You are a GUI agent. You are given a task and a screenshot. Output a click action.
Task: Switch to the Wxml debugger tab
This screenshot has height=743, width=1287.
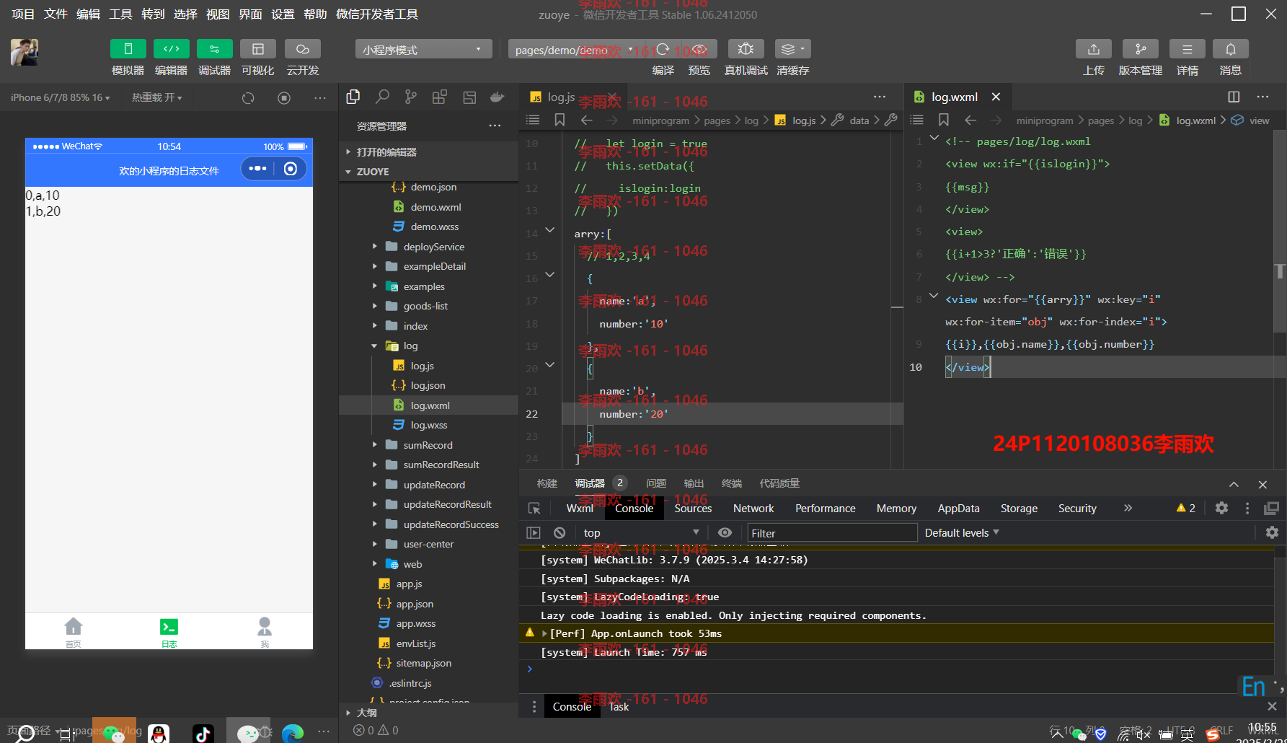tap(580, 509)
